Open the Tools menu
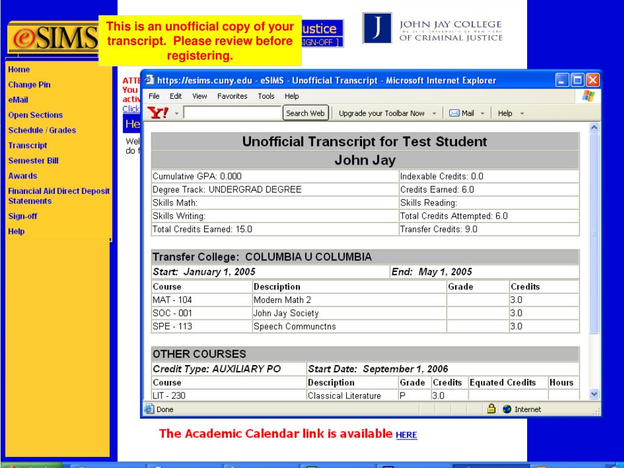 click(266, 96)
